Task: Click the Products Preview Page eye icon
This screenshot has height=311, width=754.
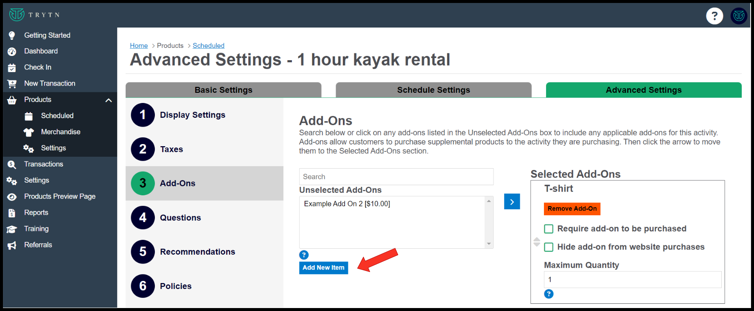Action: (x=12, y=197)
